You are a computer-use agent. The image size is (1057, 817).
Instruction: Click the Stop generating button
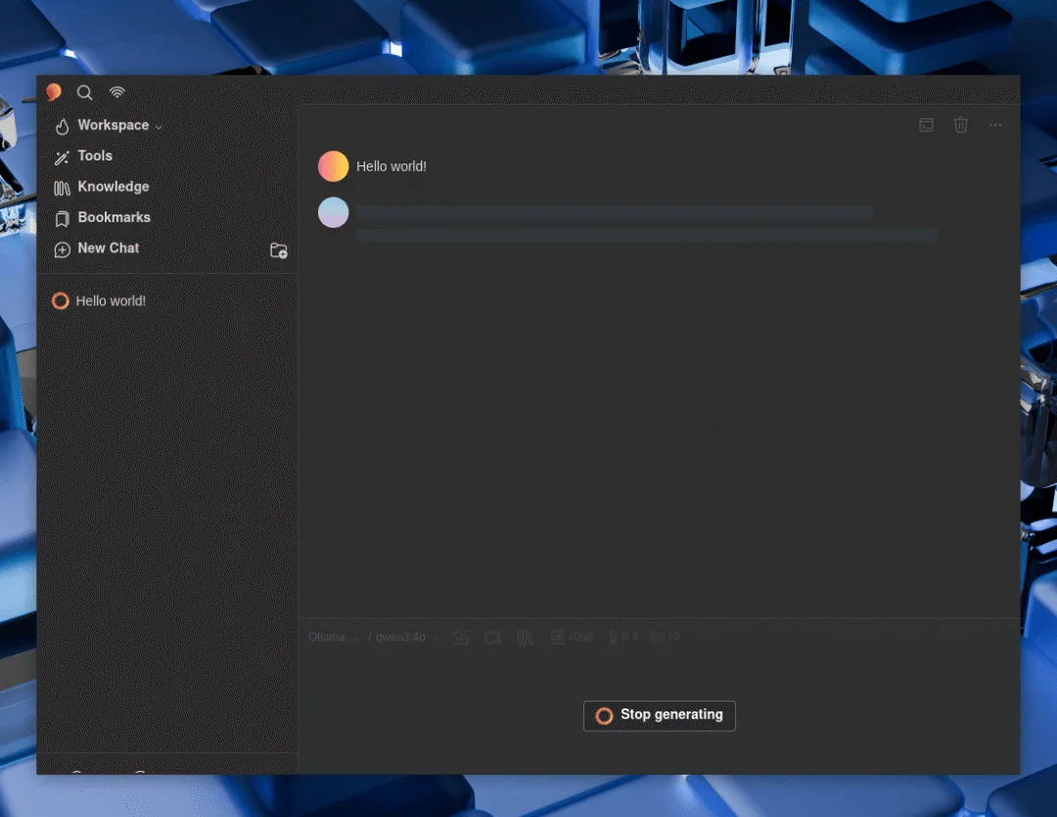pos(660,715)
